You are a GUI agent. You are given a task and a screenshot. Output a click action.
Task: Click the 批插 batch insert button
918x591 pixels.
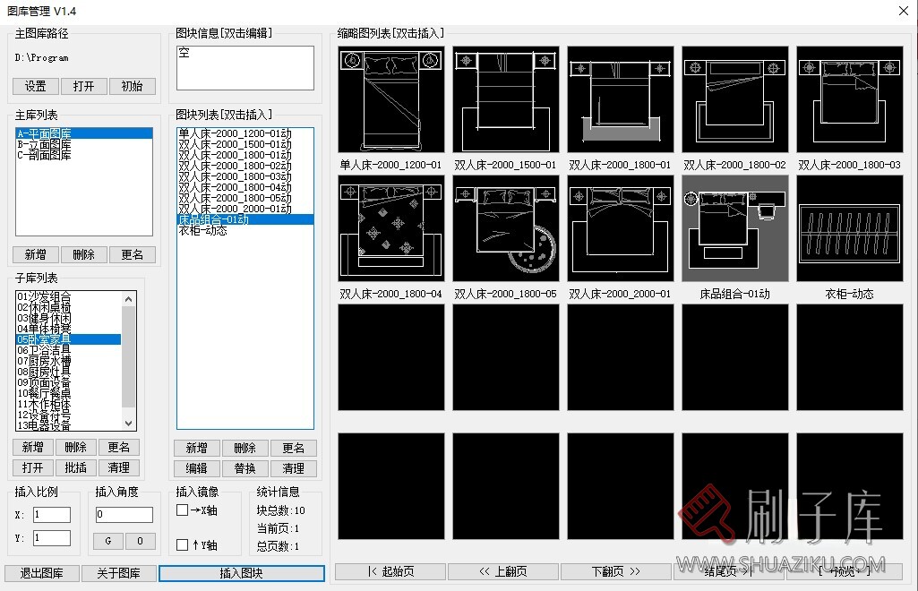point(75,467)
